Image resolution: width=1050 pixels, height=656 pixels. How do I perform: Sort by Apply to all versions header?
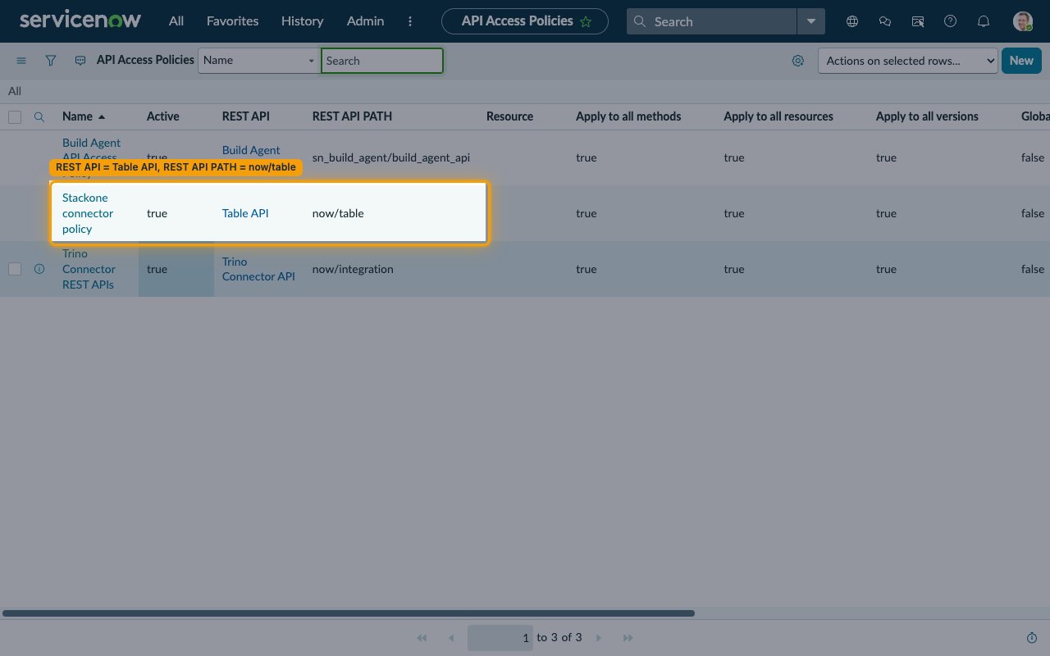927,116
